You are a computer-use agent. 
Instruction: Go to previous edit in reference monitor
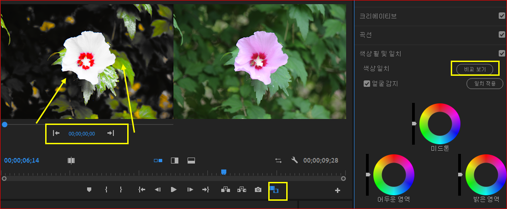56,133
